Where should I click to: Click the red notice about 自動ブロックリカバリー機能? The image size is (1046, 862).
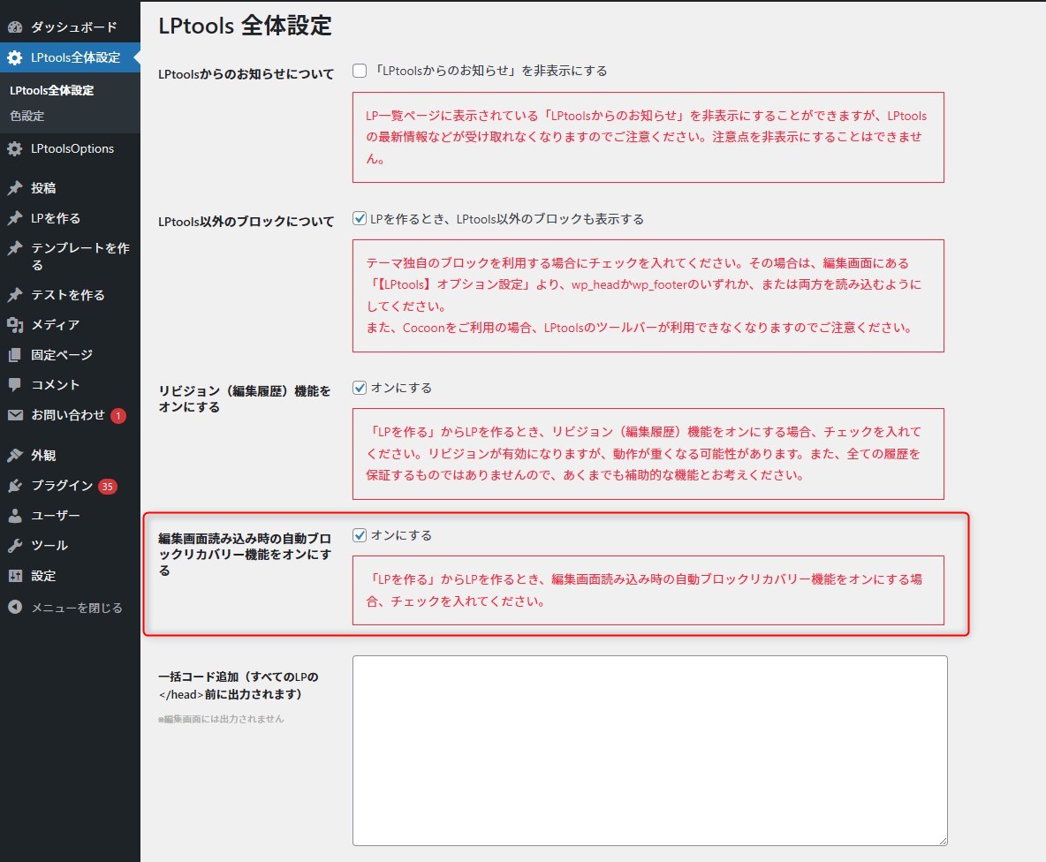(648, 590)
